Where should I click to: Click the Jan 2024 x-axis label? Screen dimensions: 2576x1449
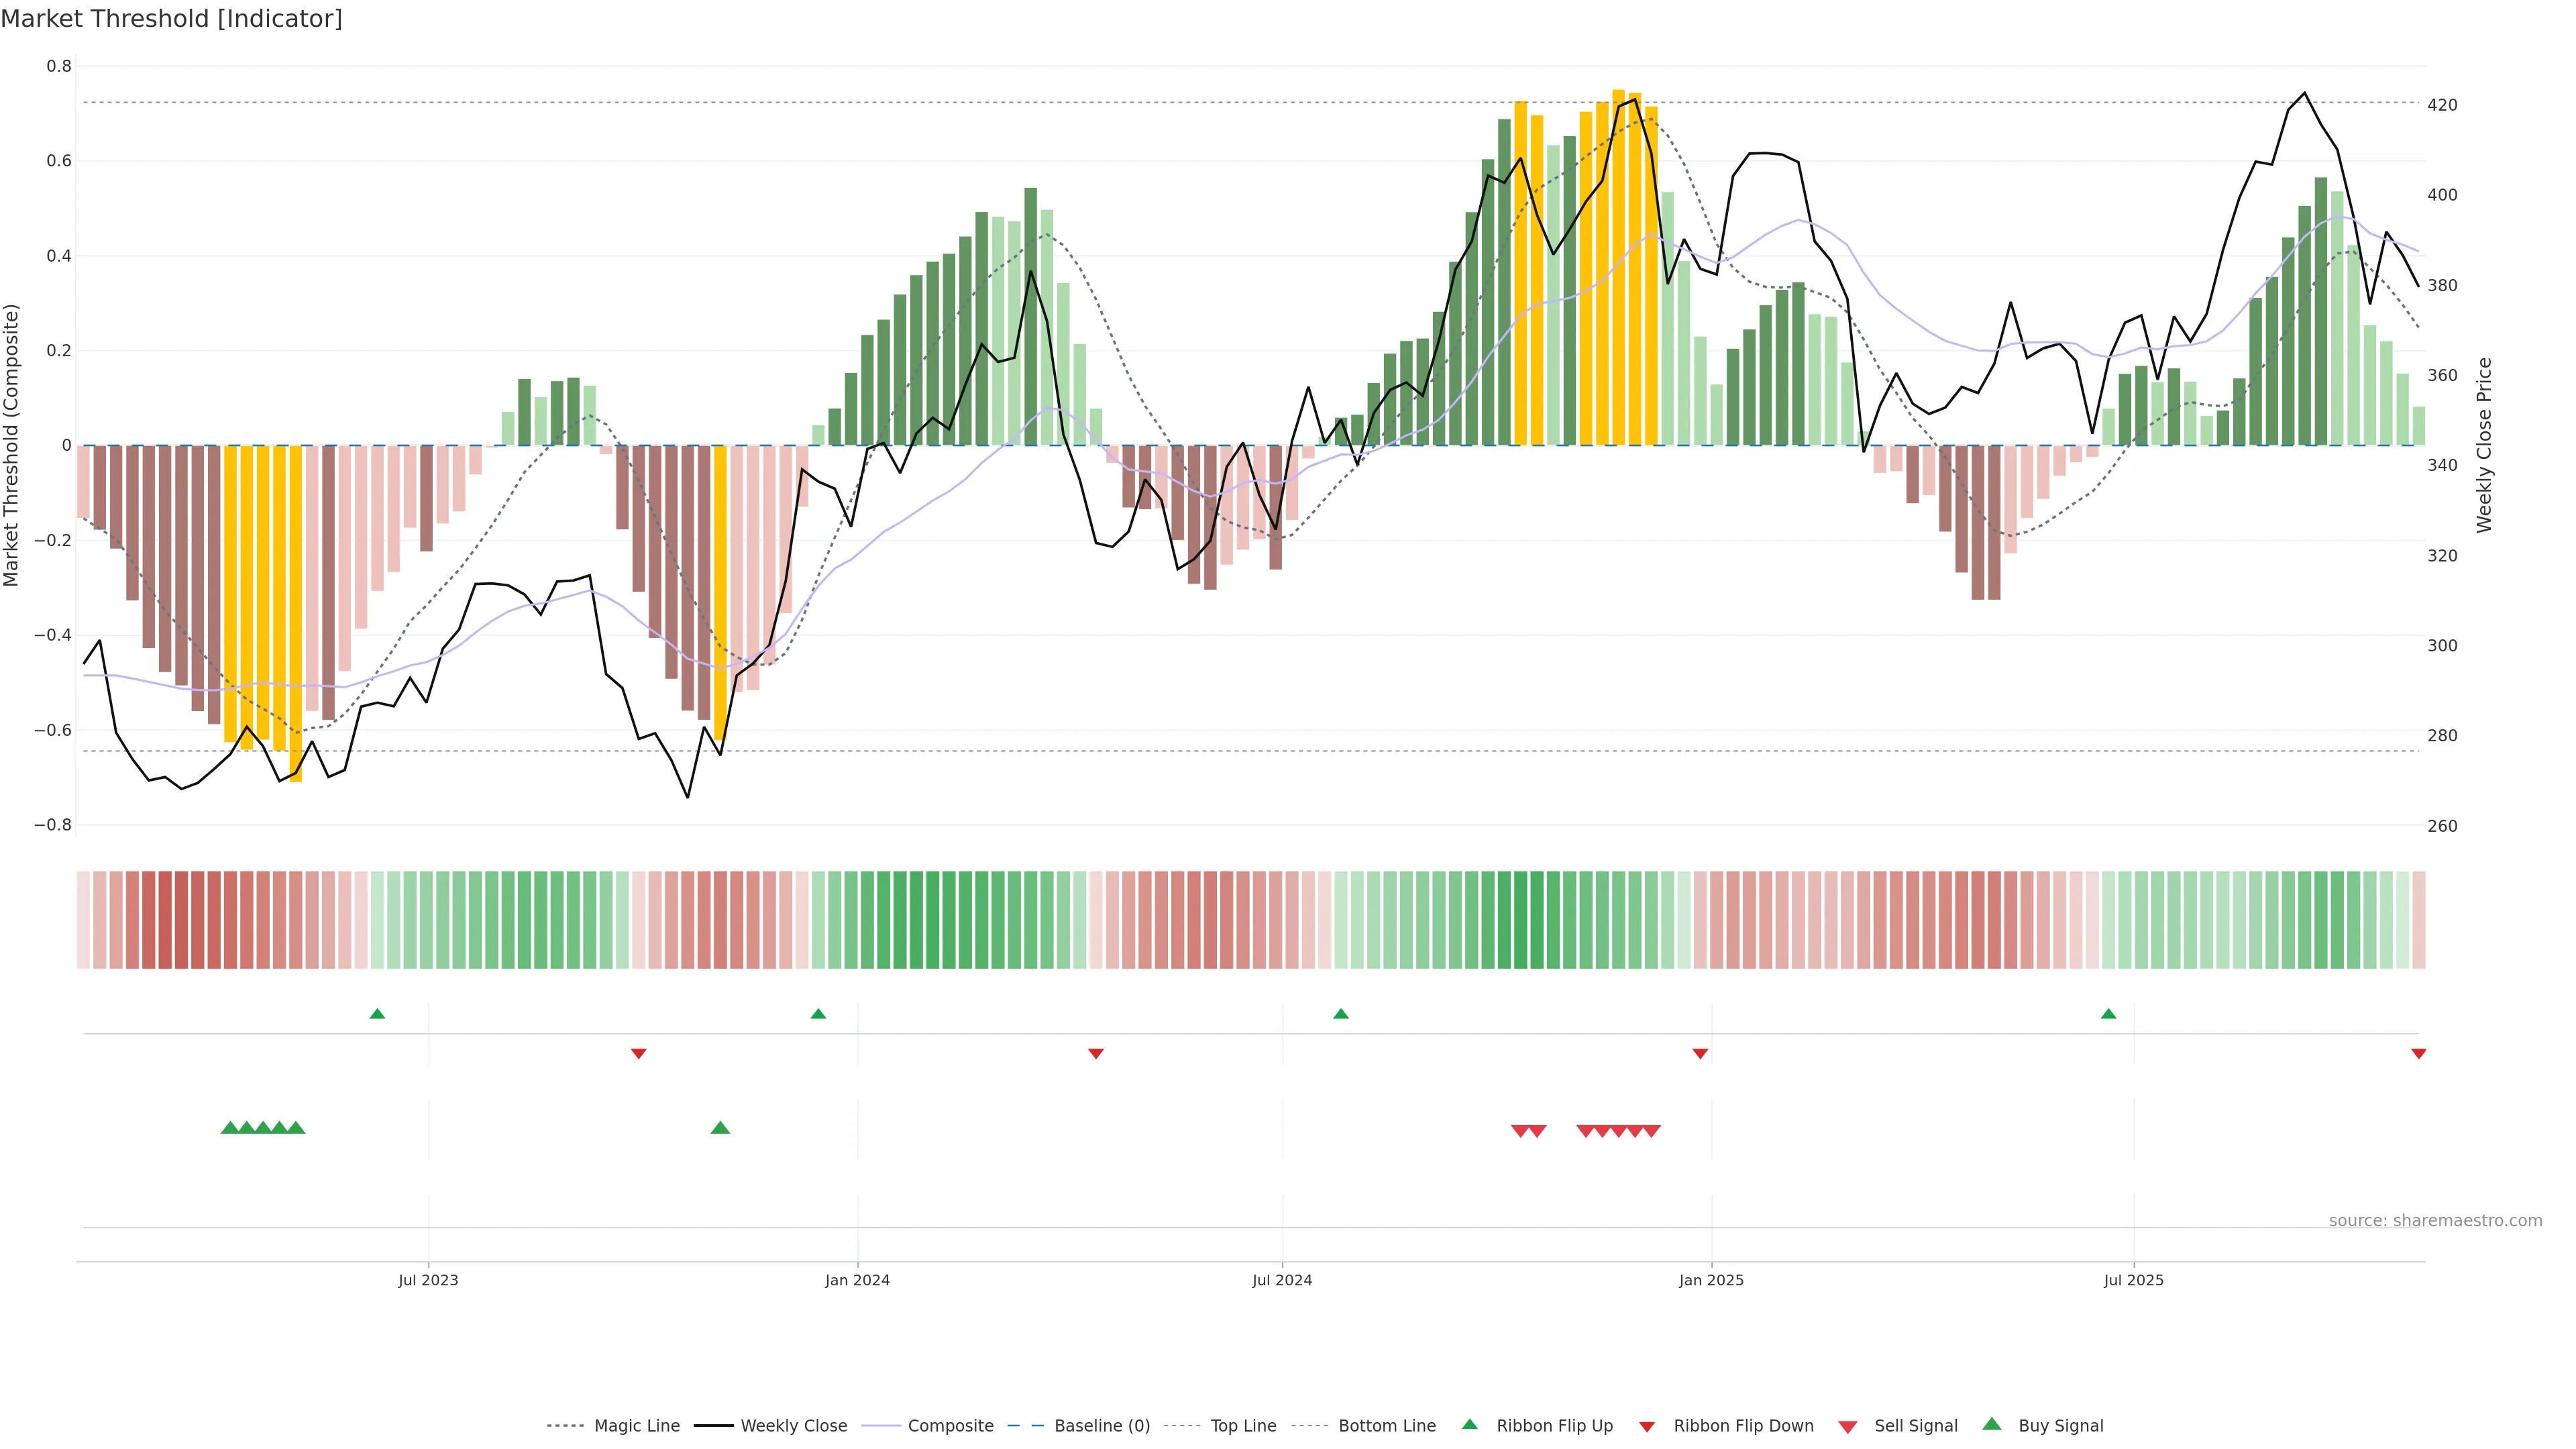point(857,1280)
